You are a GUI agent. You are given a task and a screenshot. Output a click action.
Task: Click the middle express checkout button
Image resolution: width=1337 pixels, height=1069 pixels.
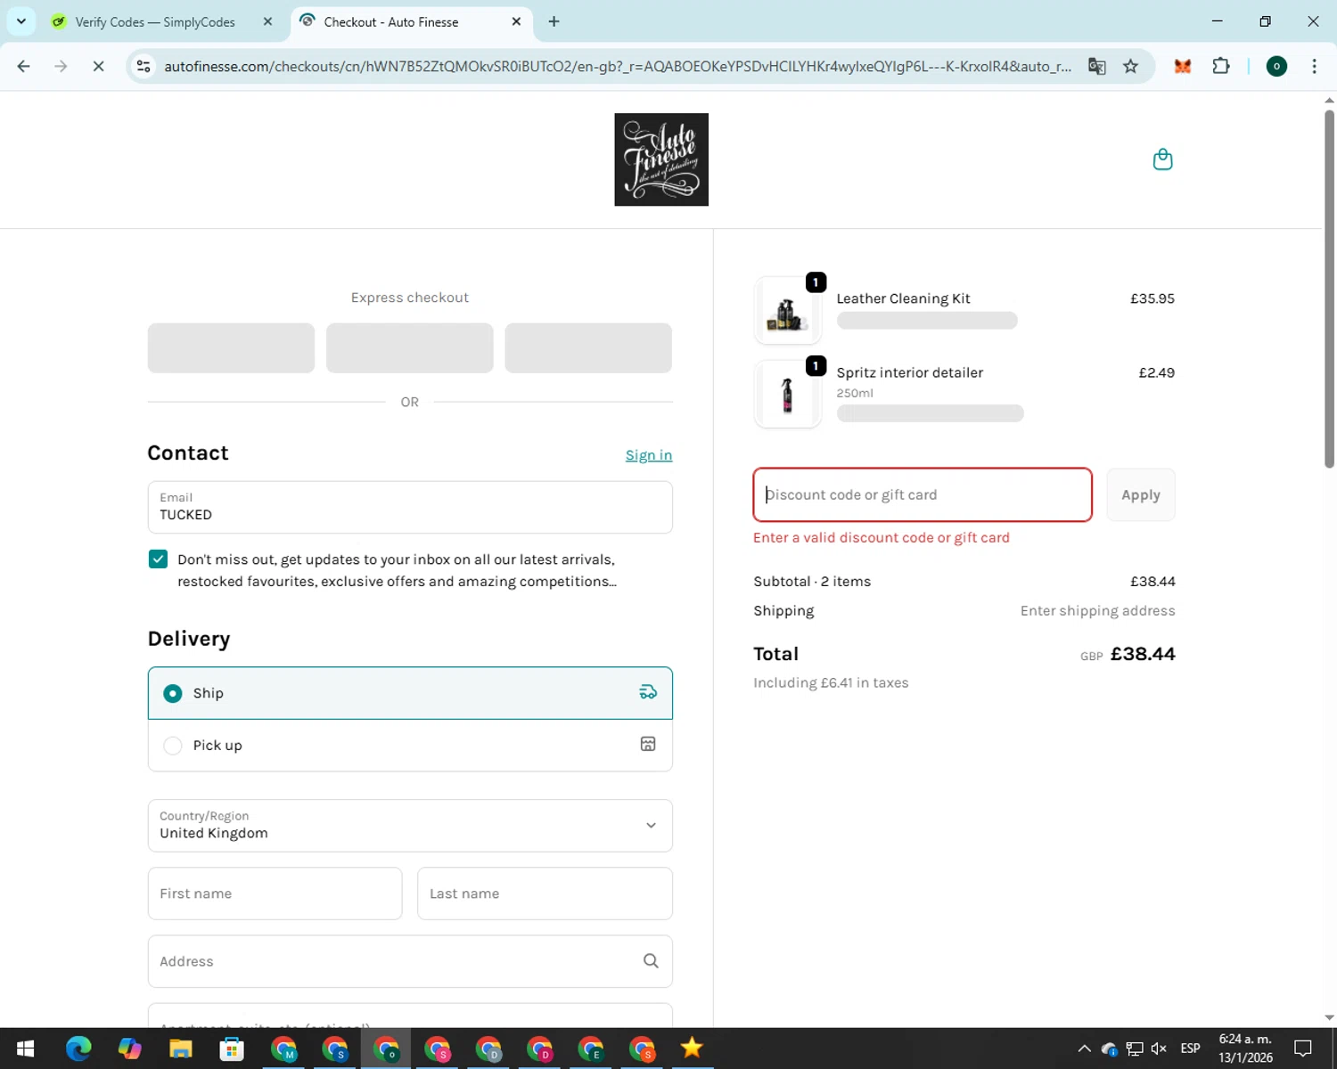[410, 347]
